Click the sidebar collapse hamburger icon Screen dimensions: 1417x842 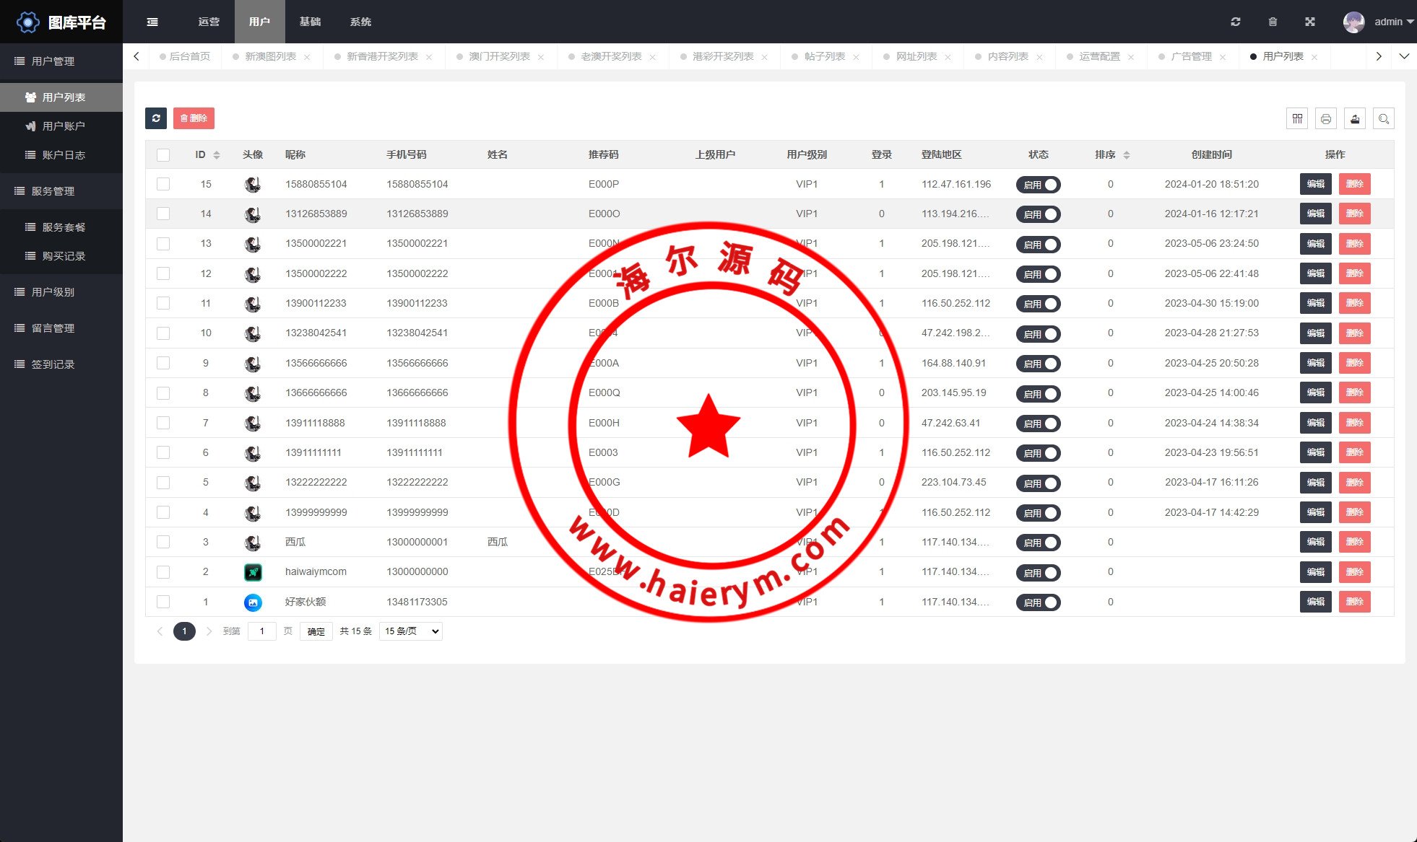(152, 22)
